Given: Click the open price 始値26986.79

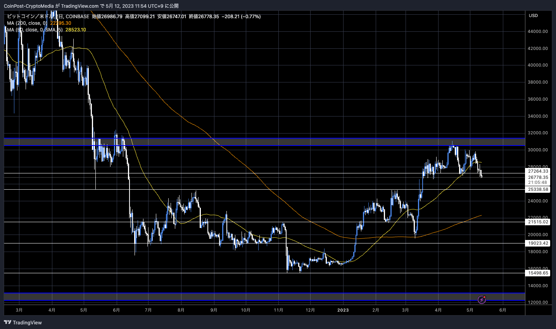Looking at the screenshot, I should 107,17.
